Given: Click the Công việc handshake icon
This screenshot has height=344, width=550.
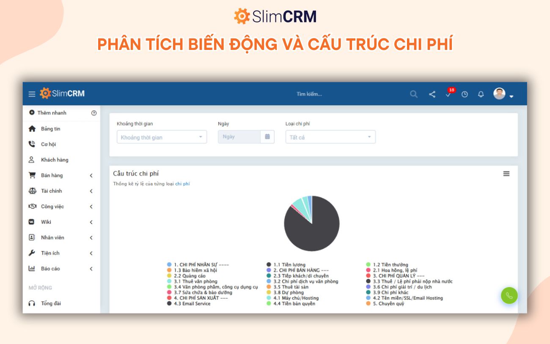Looking at the screenshot, I should [x=32, y=206].
